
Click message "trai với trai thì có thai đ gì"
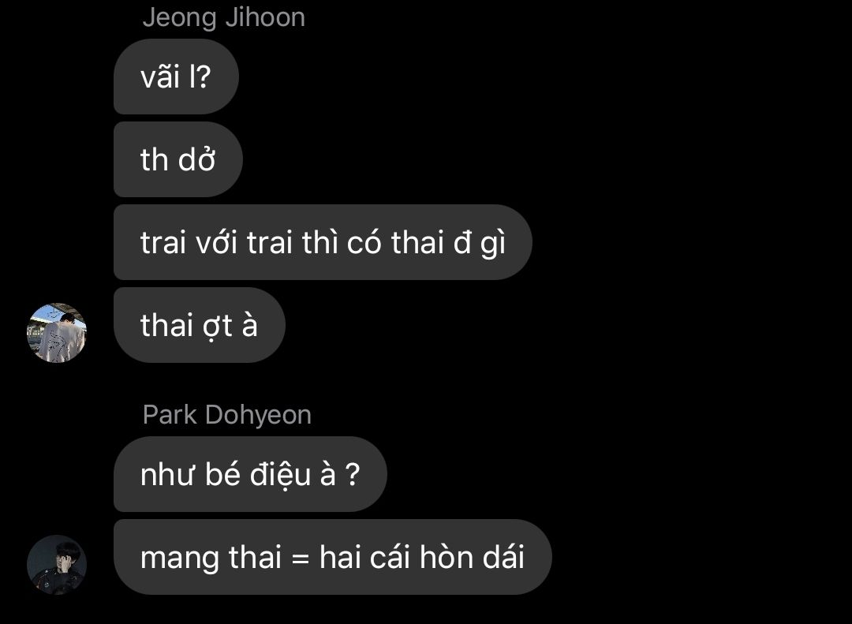[323, 242]
